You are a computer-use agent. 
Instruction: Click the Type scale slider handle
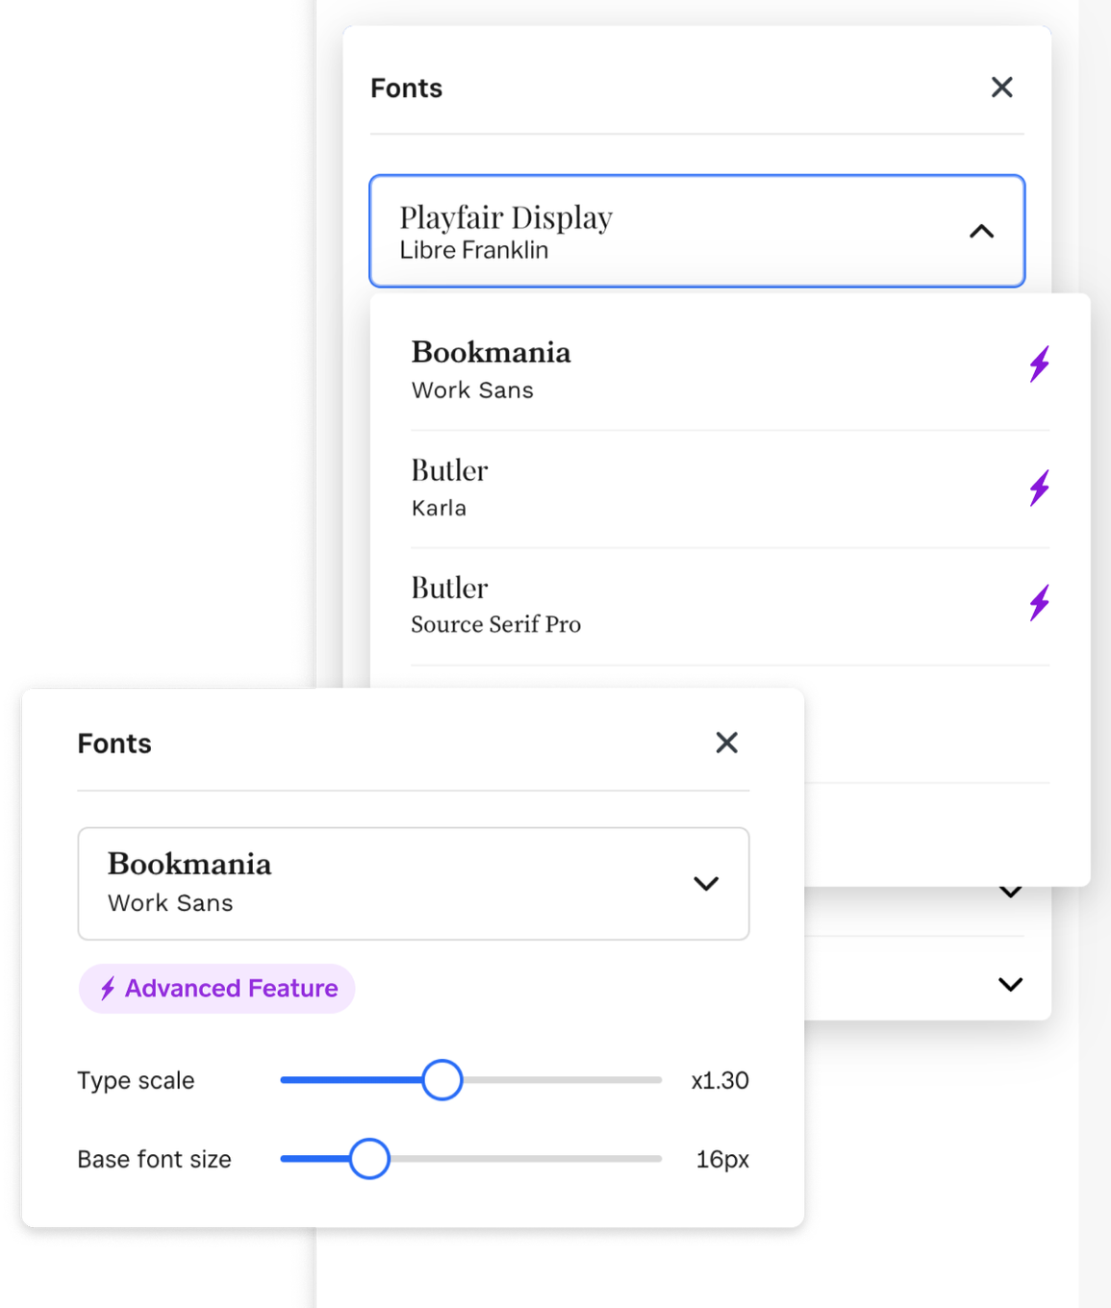tap(442, 1080)
